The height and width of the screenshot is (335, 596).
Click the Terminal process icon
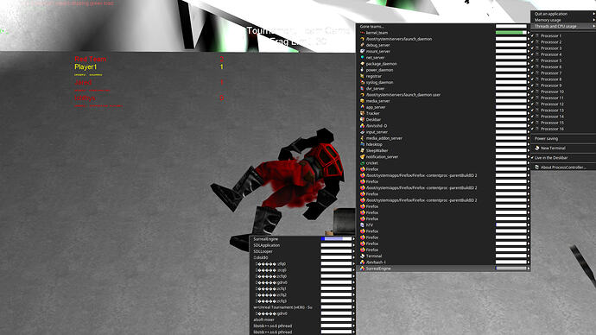[x=362, y=256]
